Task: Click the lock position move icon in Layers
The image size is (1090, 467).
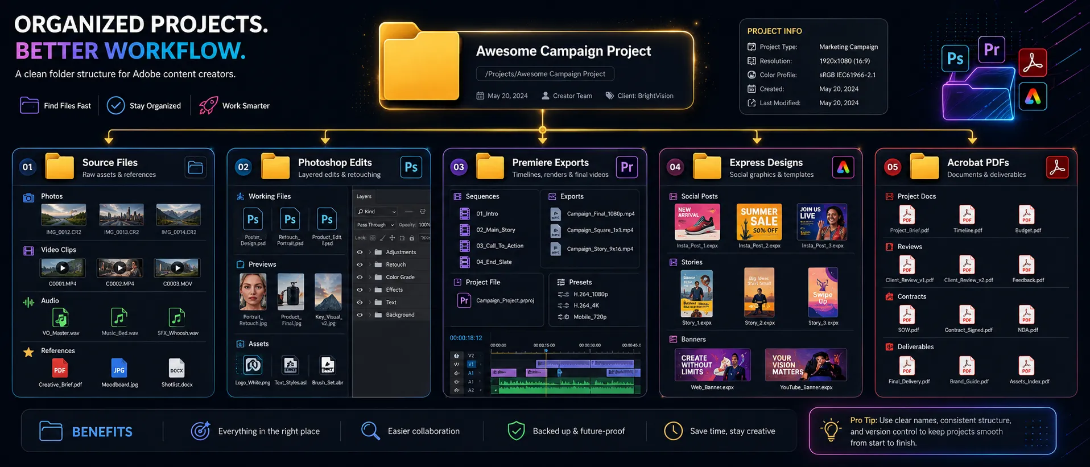Action: pos(392,238)
